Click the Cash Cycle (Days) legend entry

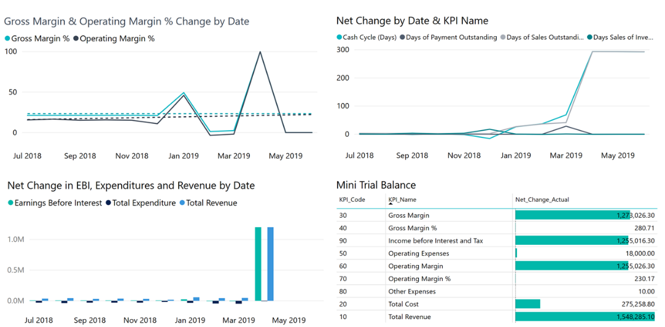(367, 37)
